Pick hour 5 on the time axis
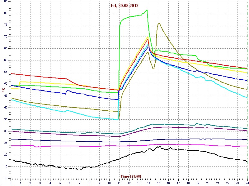 point(60,183)
